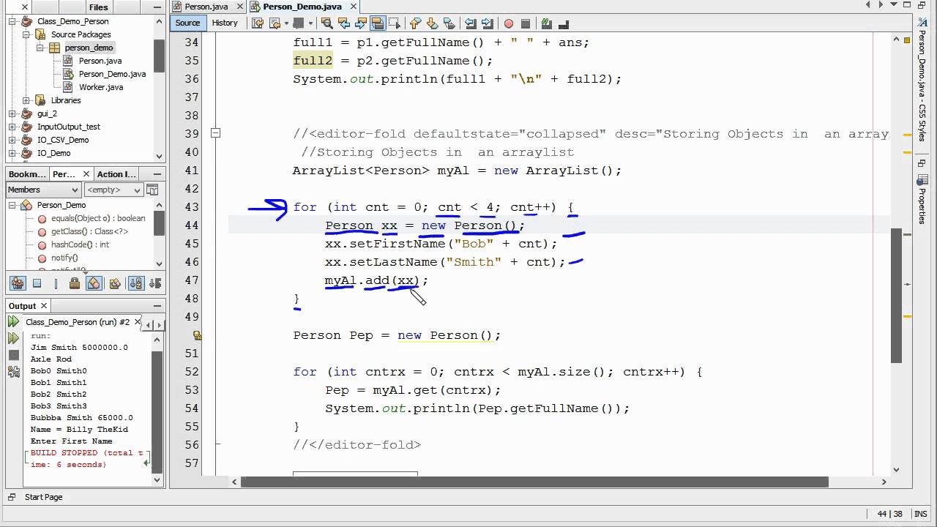Image resolution: width=937 pixels, height=527 pixels.
Task: Click Next Bookmark toolbar icon
Action: 432,23
